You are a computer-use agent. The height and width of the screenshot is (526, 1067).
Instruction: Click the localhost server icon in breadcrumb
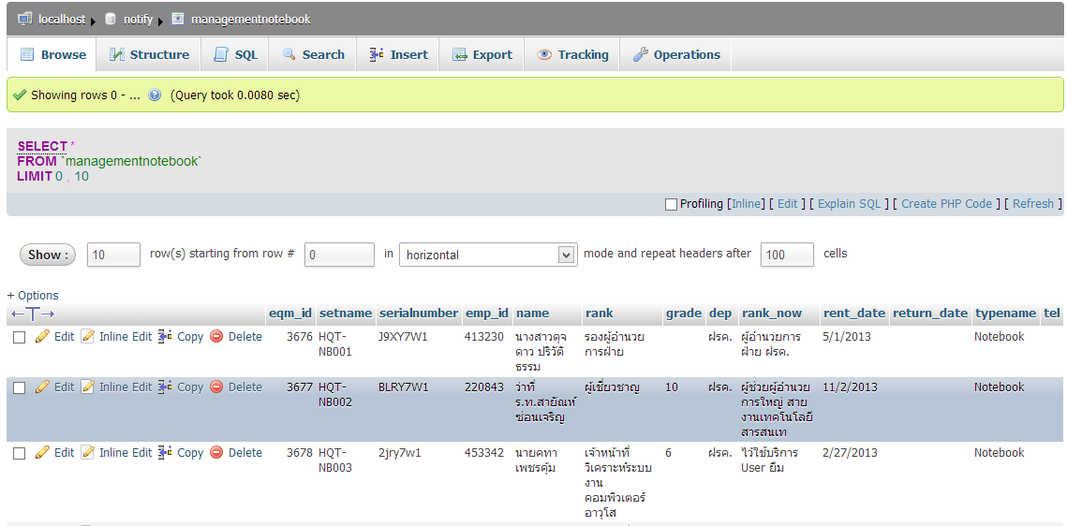click(24, 19)
